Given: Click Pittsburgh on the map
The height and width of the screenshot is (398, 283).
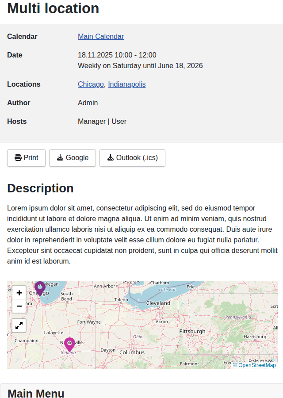Looking at the screenshot, I should pyautogui.click(x=192, y=331).
